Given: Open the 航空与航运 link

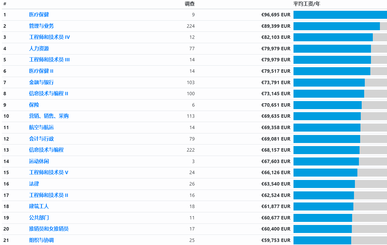Looking at the screenshot, I should (x=41, y=127).
